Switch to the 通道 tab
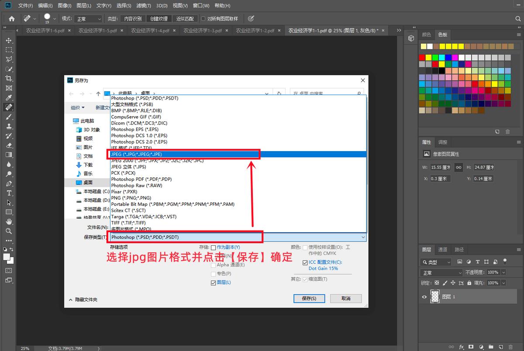Screen dimensions: 524x351 tap(443, 250)
